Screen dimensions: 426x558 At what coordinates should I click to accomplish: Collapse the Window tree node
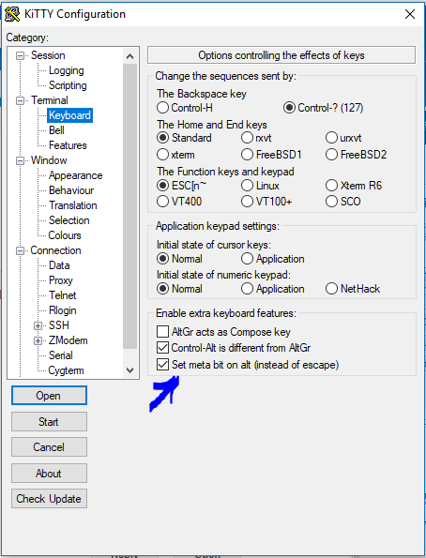[21, 161]
